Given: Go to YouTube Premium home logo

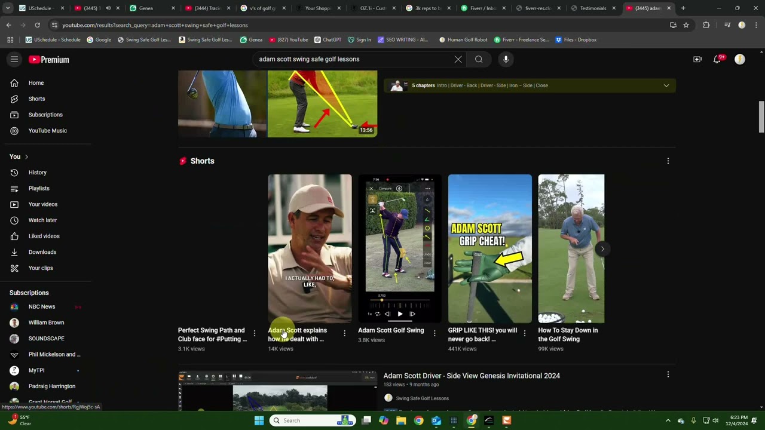Looking at the screenshot, I should (49, 60).
